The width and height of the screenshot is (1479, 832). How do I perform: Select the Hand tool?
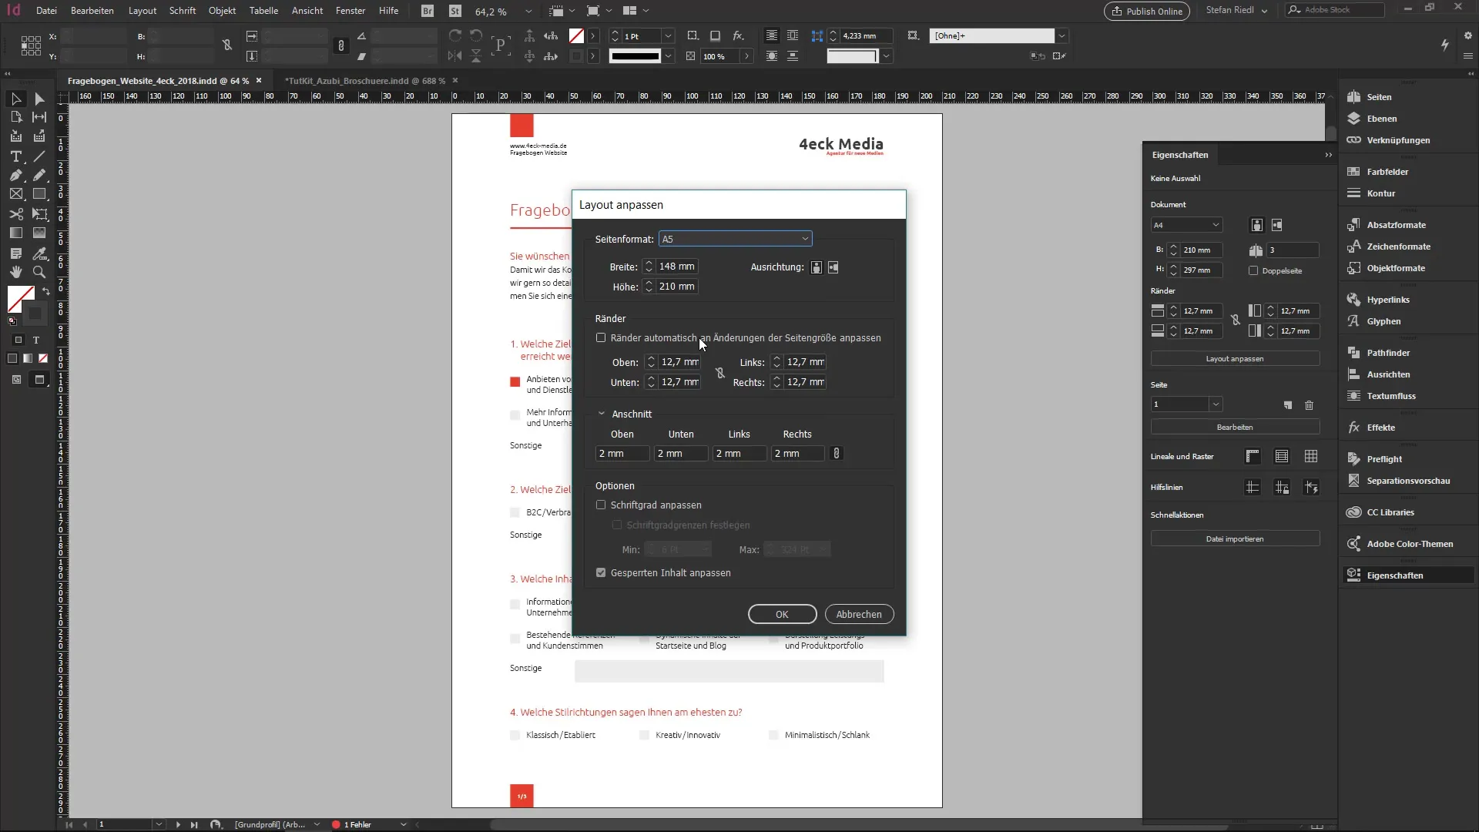[15, 272]
